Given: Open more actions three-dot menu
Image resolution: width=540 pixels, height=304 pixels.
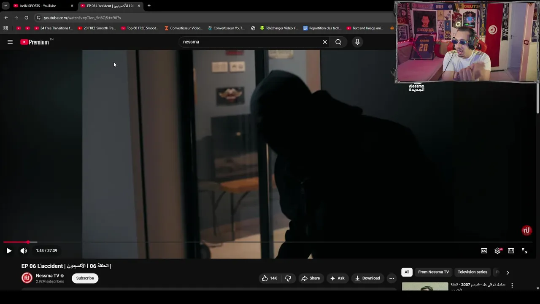Looking at the screenshot, I should point(391,278).
